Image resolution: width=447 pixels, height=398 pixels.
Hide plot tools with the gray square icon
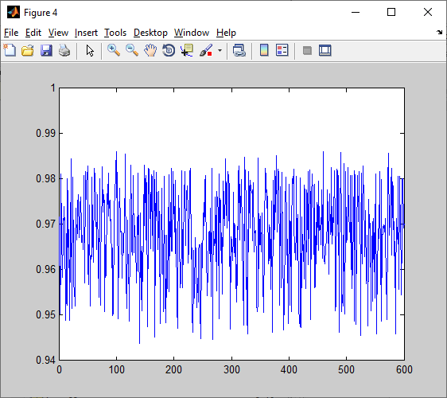307,51
